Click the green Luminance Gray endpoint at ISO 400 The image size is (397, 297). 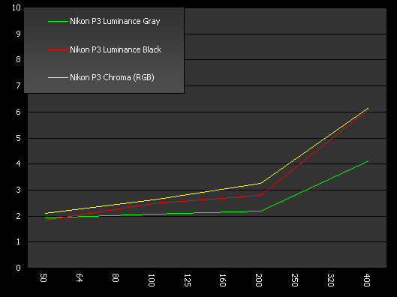click(368, 161)
